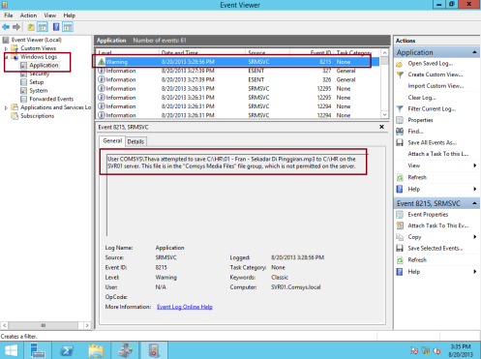Click Filter Current Log funnel icon
This screenshot has width=481, height=359.
click(400, 109)
